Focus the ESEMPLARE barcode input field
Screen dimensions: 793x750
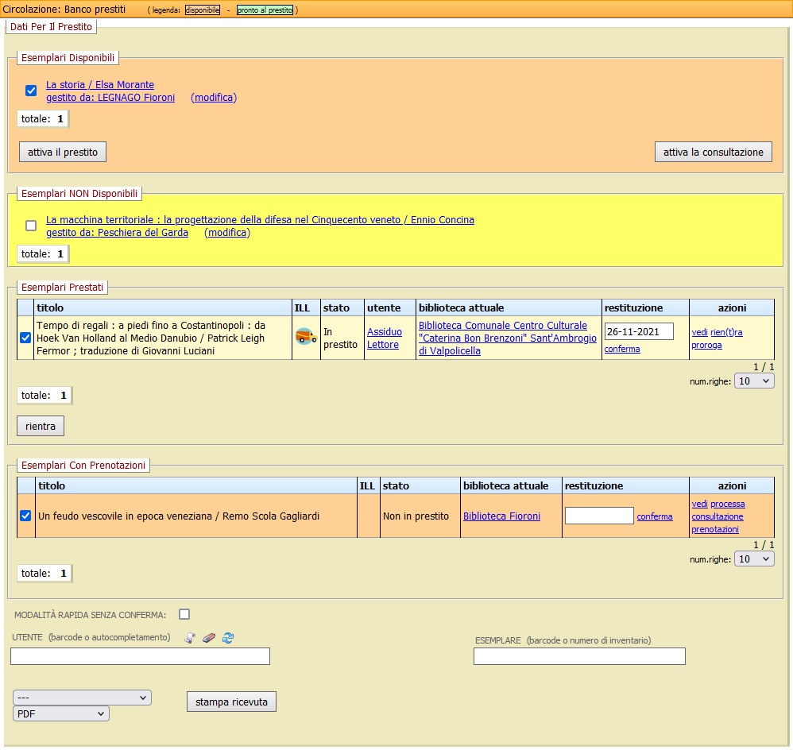click(579, 656)
